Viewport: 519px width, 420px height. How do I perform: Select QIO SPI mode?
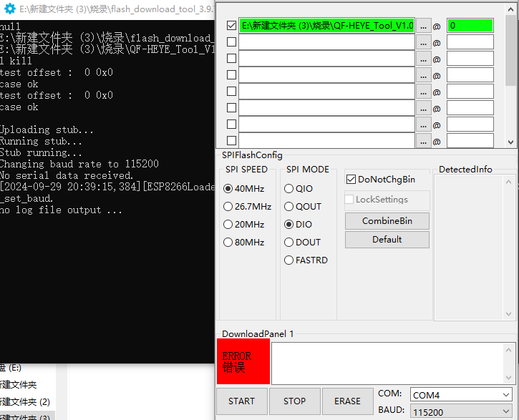(x=299, y=189)
